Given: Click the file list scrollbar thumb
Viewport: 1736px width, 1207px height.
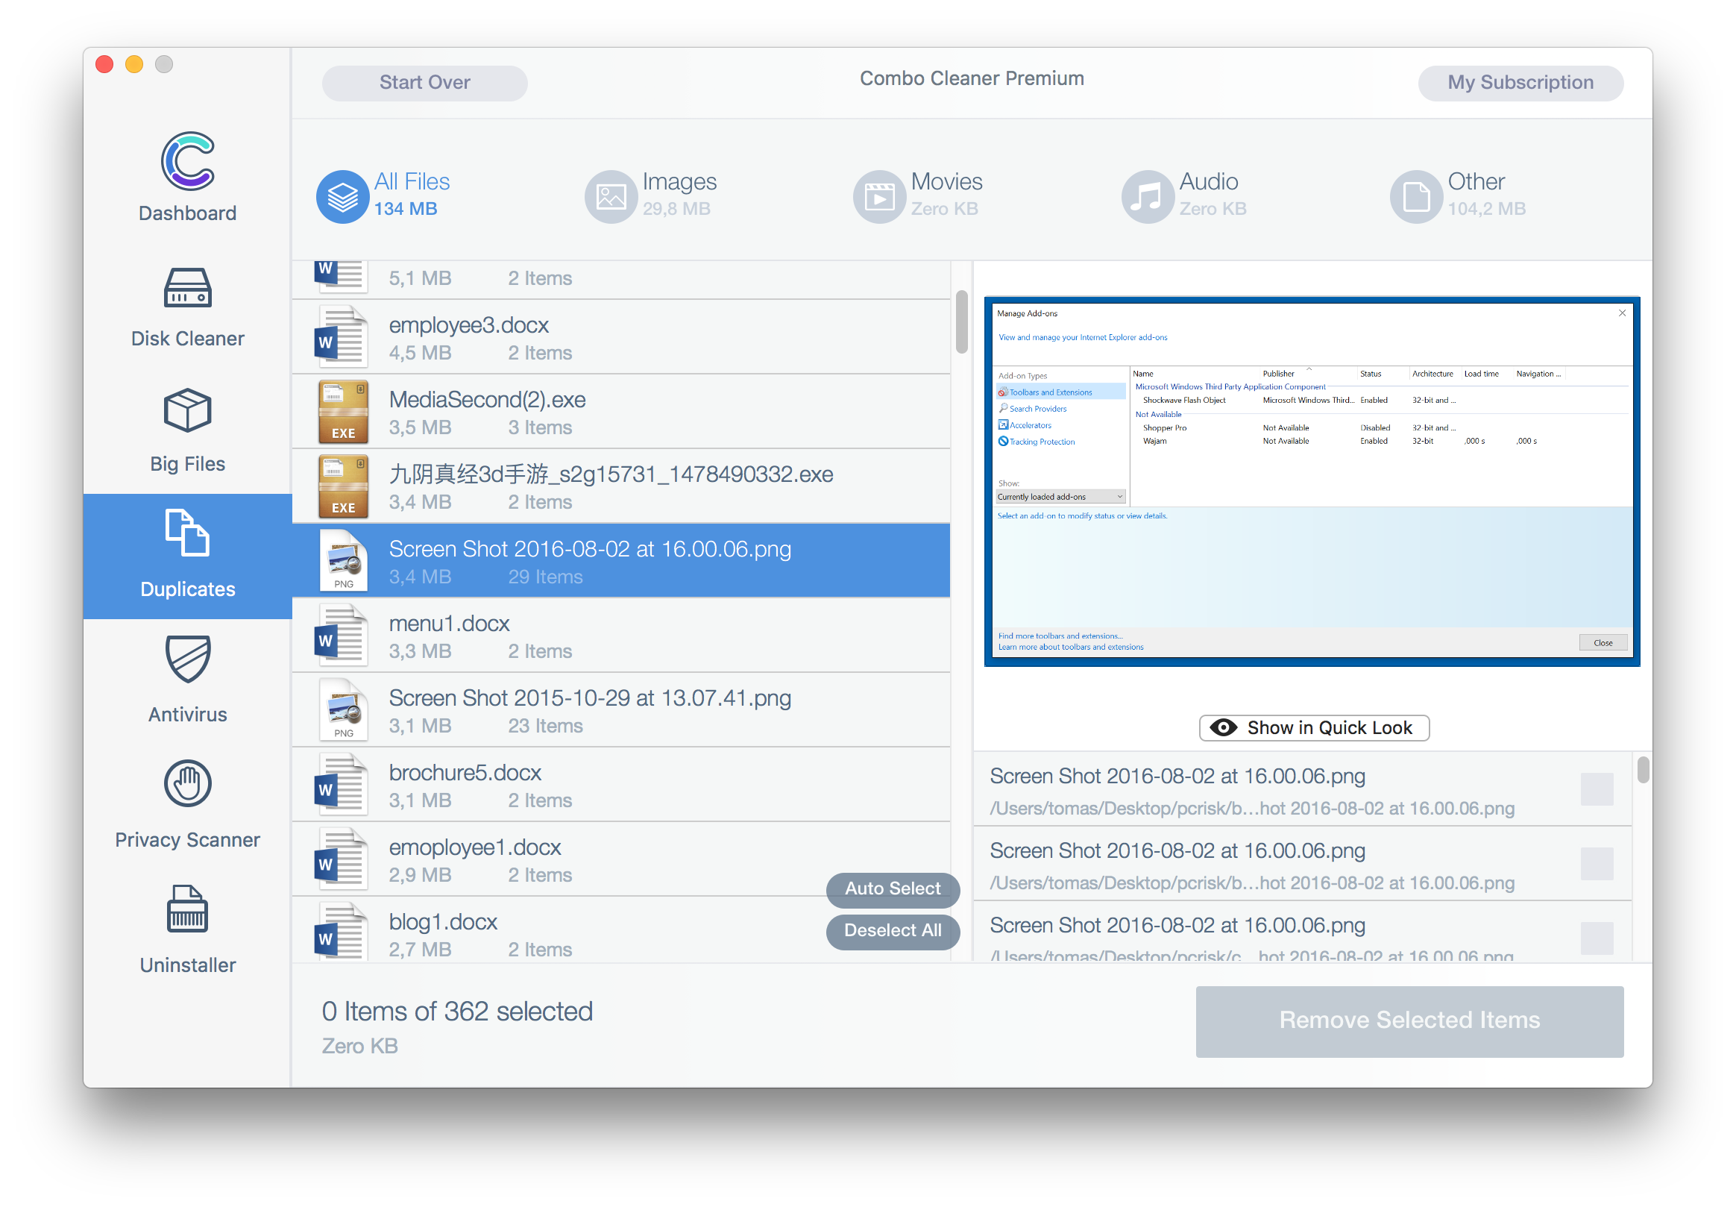Looking at the screenshot, I should click(x=961, y=322).
